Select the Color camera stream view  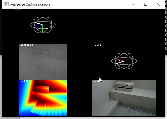tap(124, 98)
